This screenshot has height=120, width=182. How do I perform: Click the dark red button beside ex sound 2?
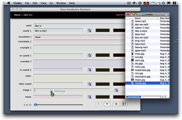point(119,70)
